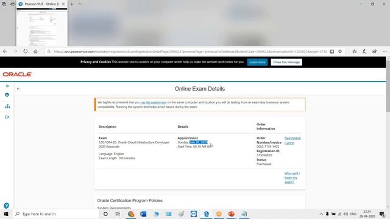Image resolution: width=390 pixels, height=219 pixels.
Task: Click the Online Exam Details heading
Action: [x=200, y=89]
